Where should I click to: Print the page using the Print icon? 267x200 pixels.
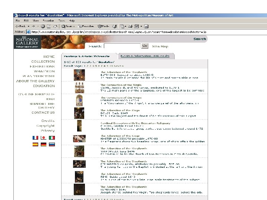click(130, 26)
